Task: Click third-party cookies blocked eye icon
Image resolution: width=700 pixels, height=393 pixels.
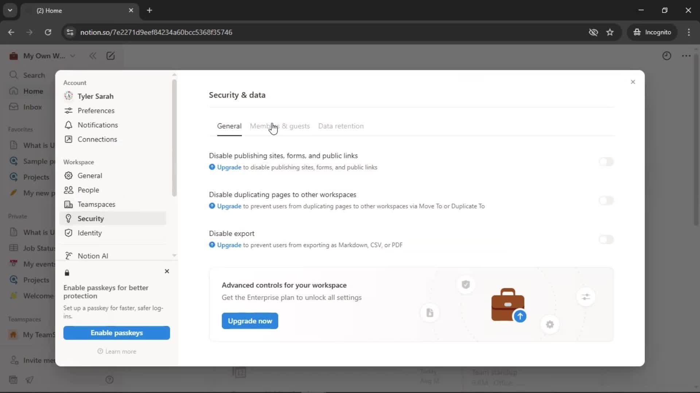Action: pyautogui.click(x=593, y=32)
